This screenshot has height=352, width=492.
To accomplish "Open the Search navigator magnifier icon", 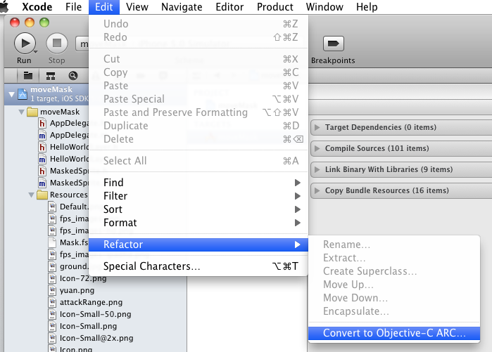I will (x=72, y=76).
